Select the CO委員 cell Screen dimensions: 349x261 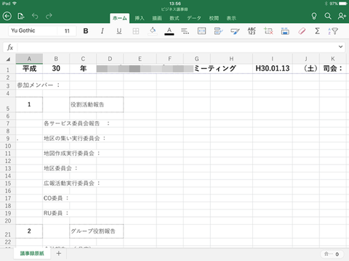pos(56,199)
